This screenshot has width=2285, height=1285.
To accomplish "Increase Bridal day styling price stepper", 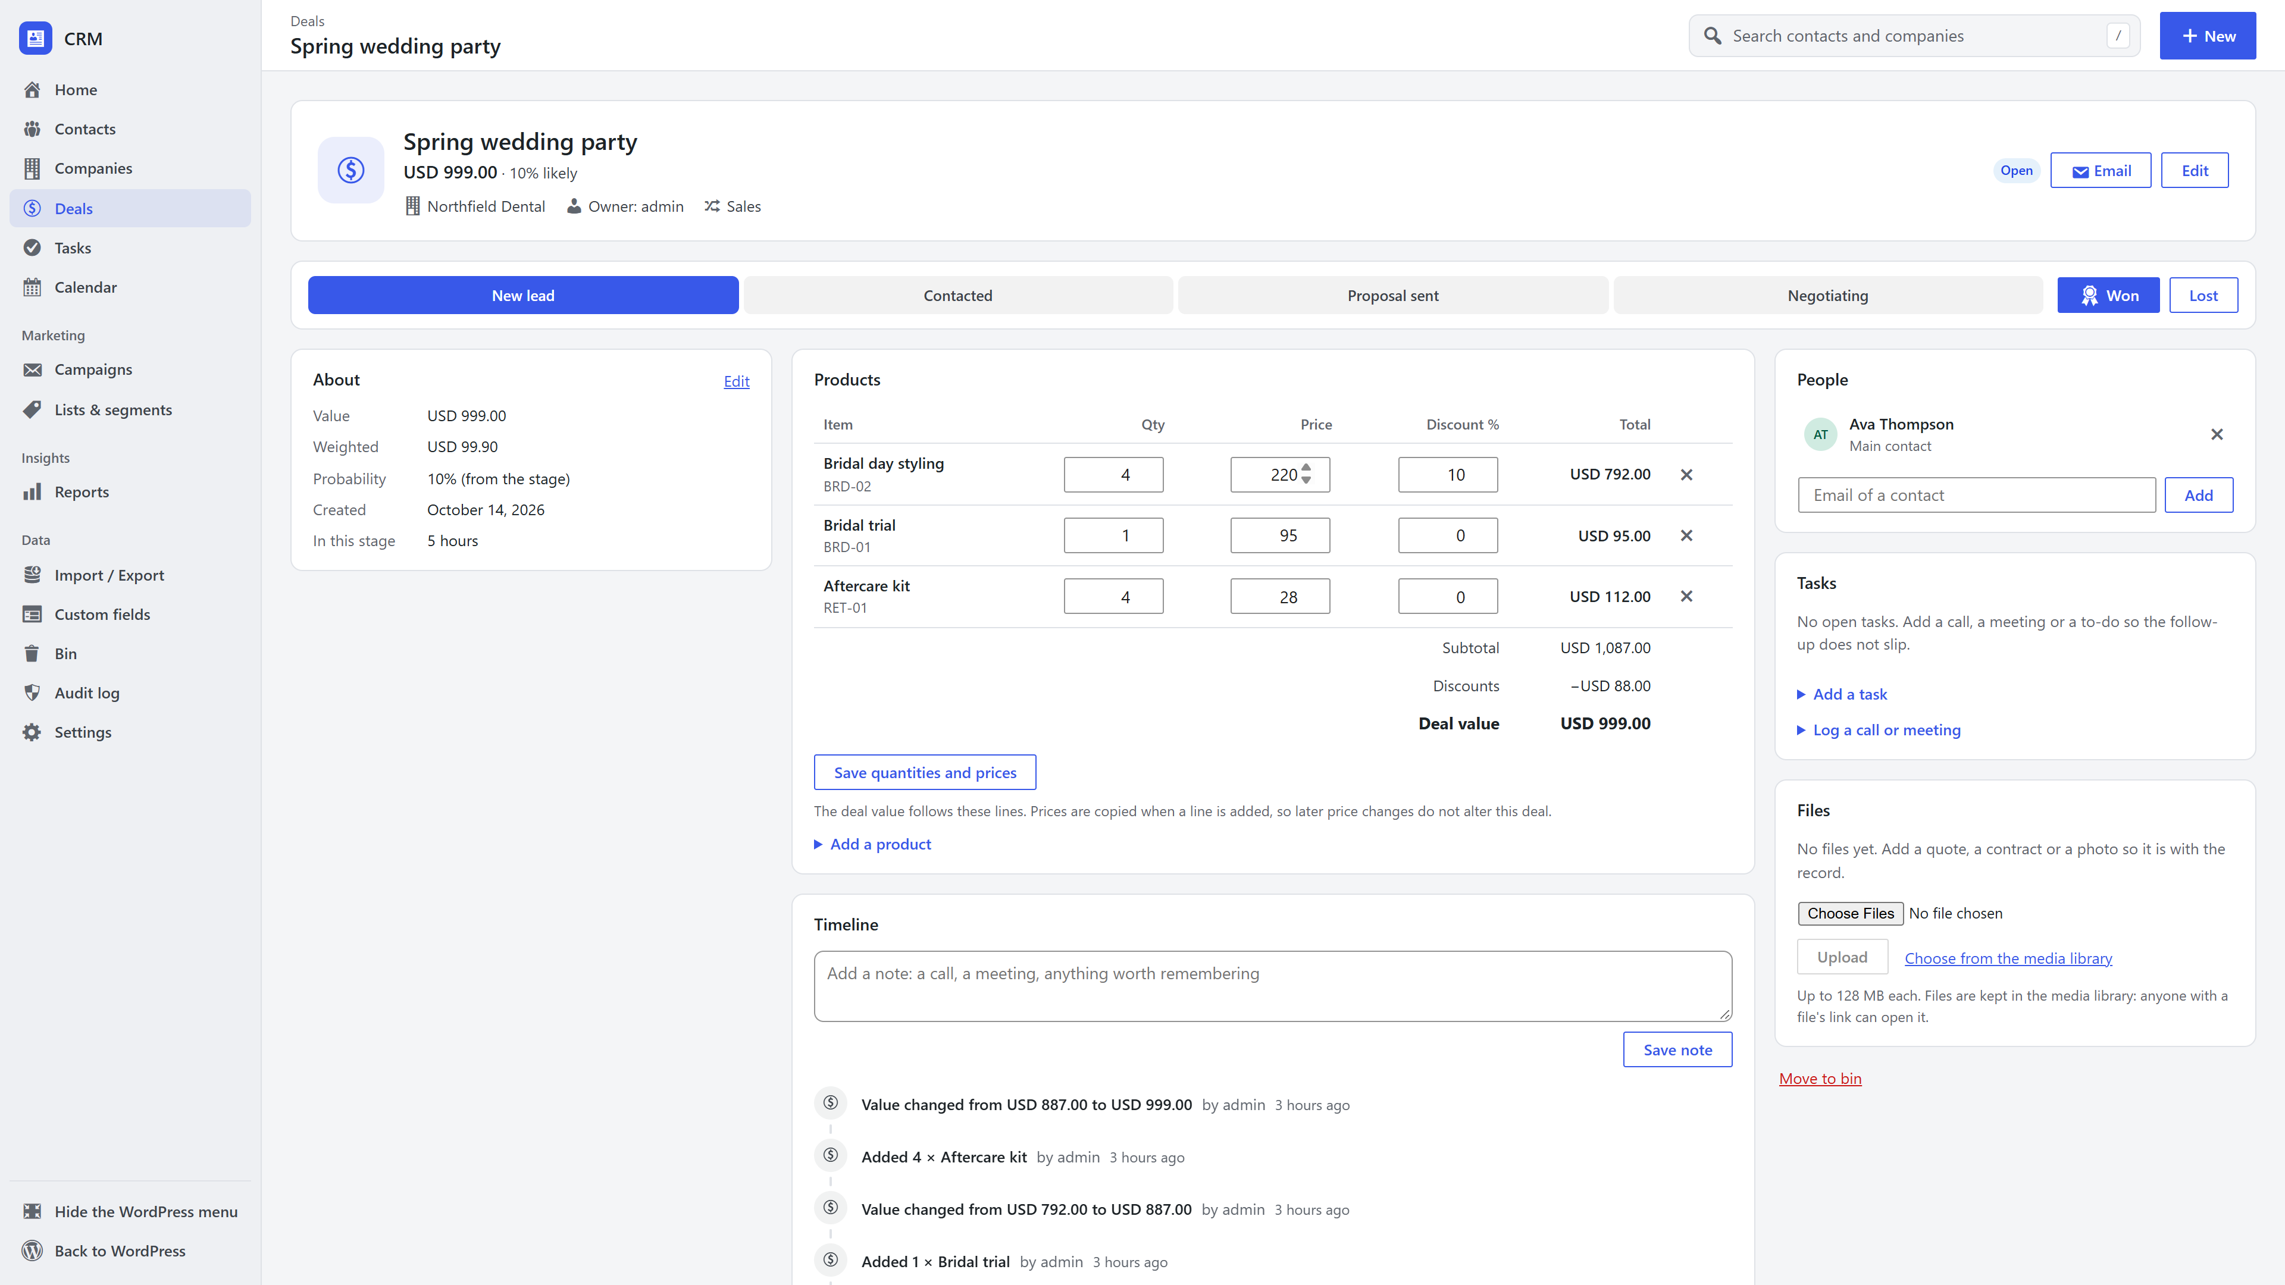I will tap(1306, 468).
